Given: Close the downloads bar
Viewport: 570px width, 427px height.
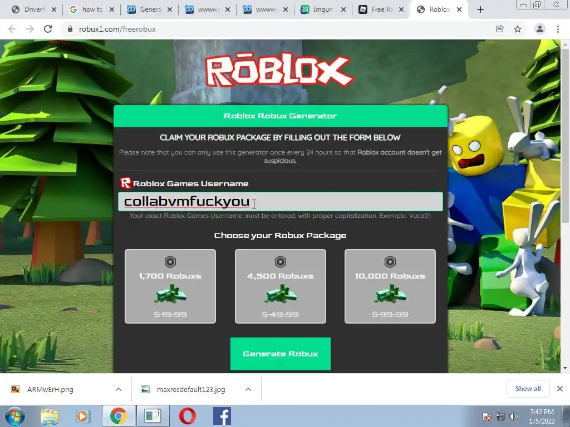Looking at the screenshot, I should click(x=560, y=389).
